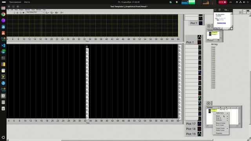Click the Plot 7 legend sample icon
The image size is (251, 141).
[200, 23]
